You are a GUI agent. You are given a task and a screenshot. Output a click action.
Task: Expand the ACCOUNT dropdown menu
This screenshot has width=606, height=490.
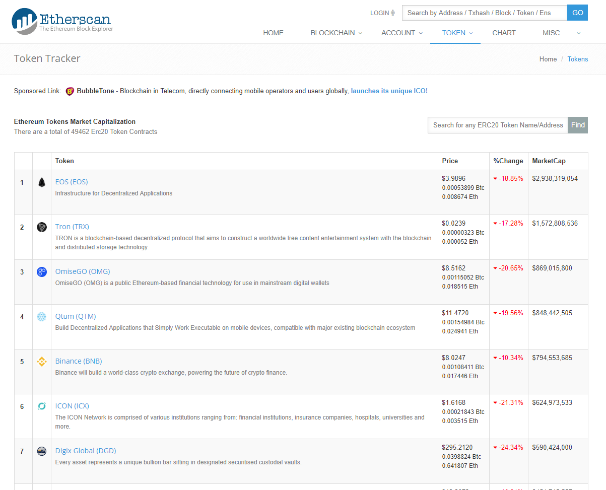click(x=402, y=33)
